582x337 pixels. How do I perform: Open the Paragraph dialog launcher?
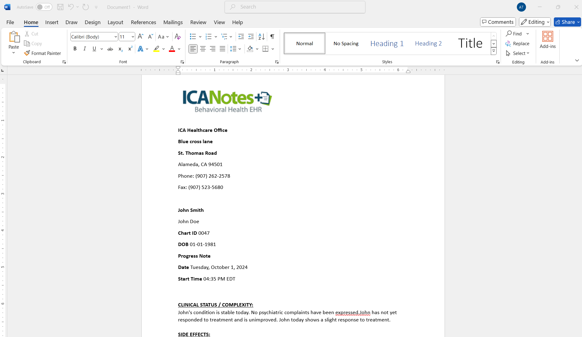click(277, 62)
